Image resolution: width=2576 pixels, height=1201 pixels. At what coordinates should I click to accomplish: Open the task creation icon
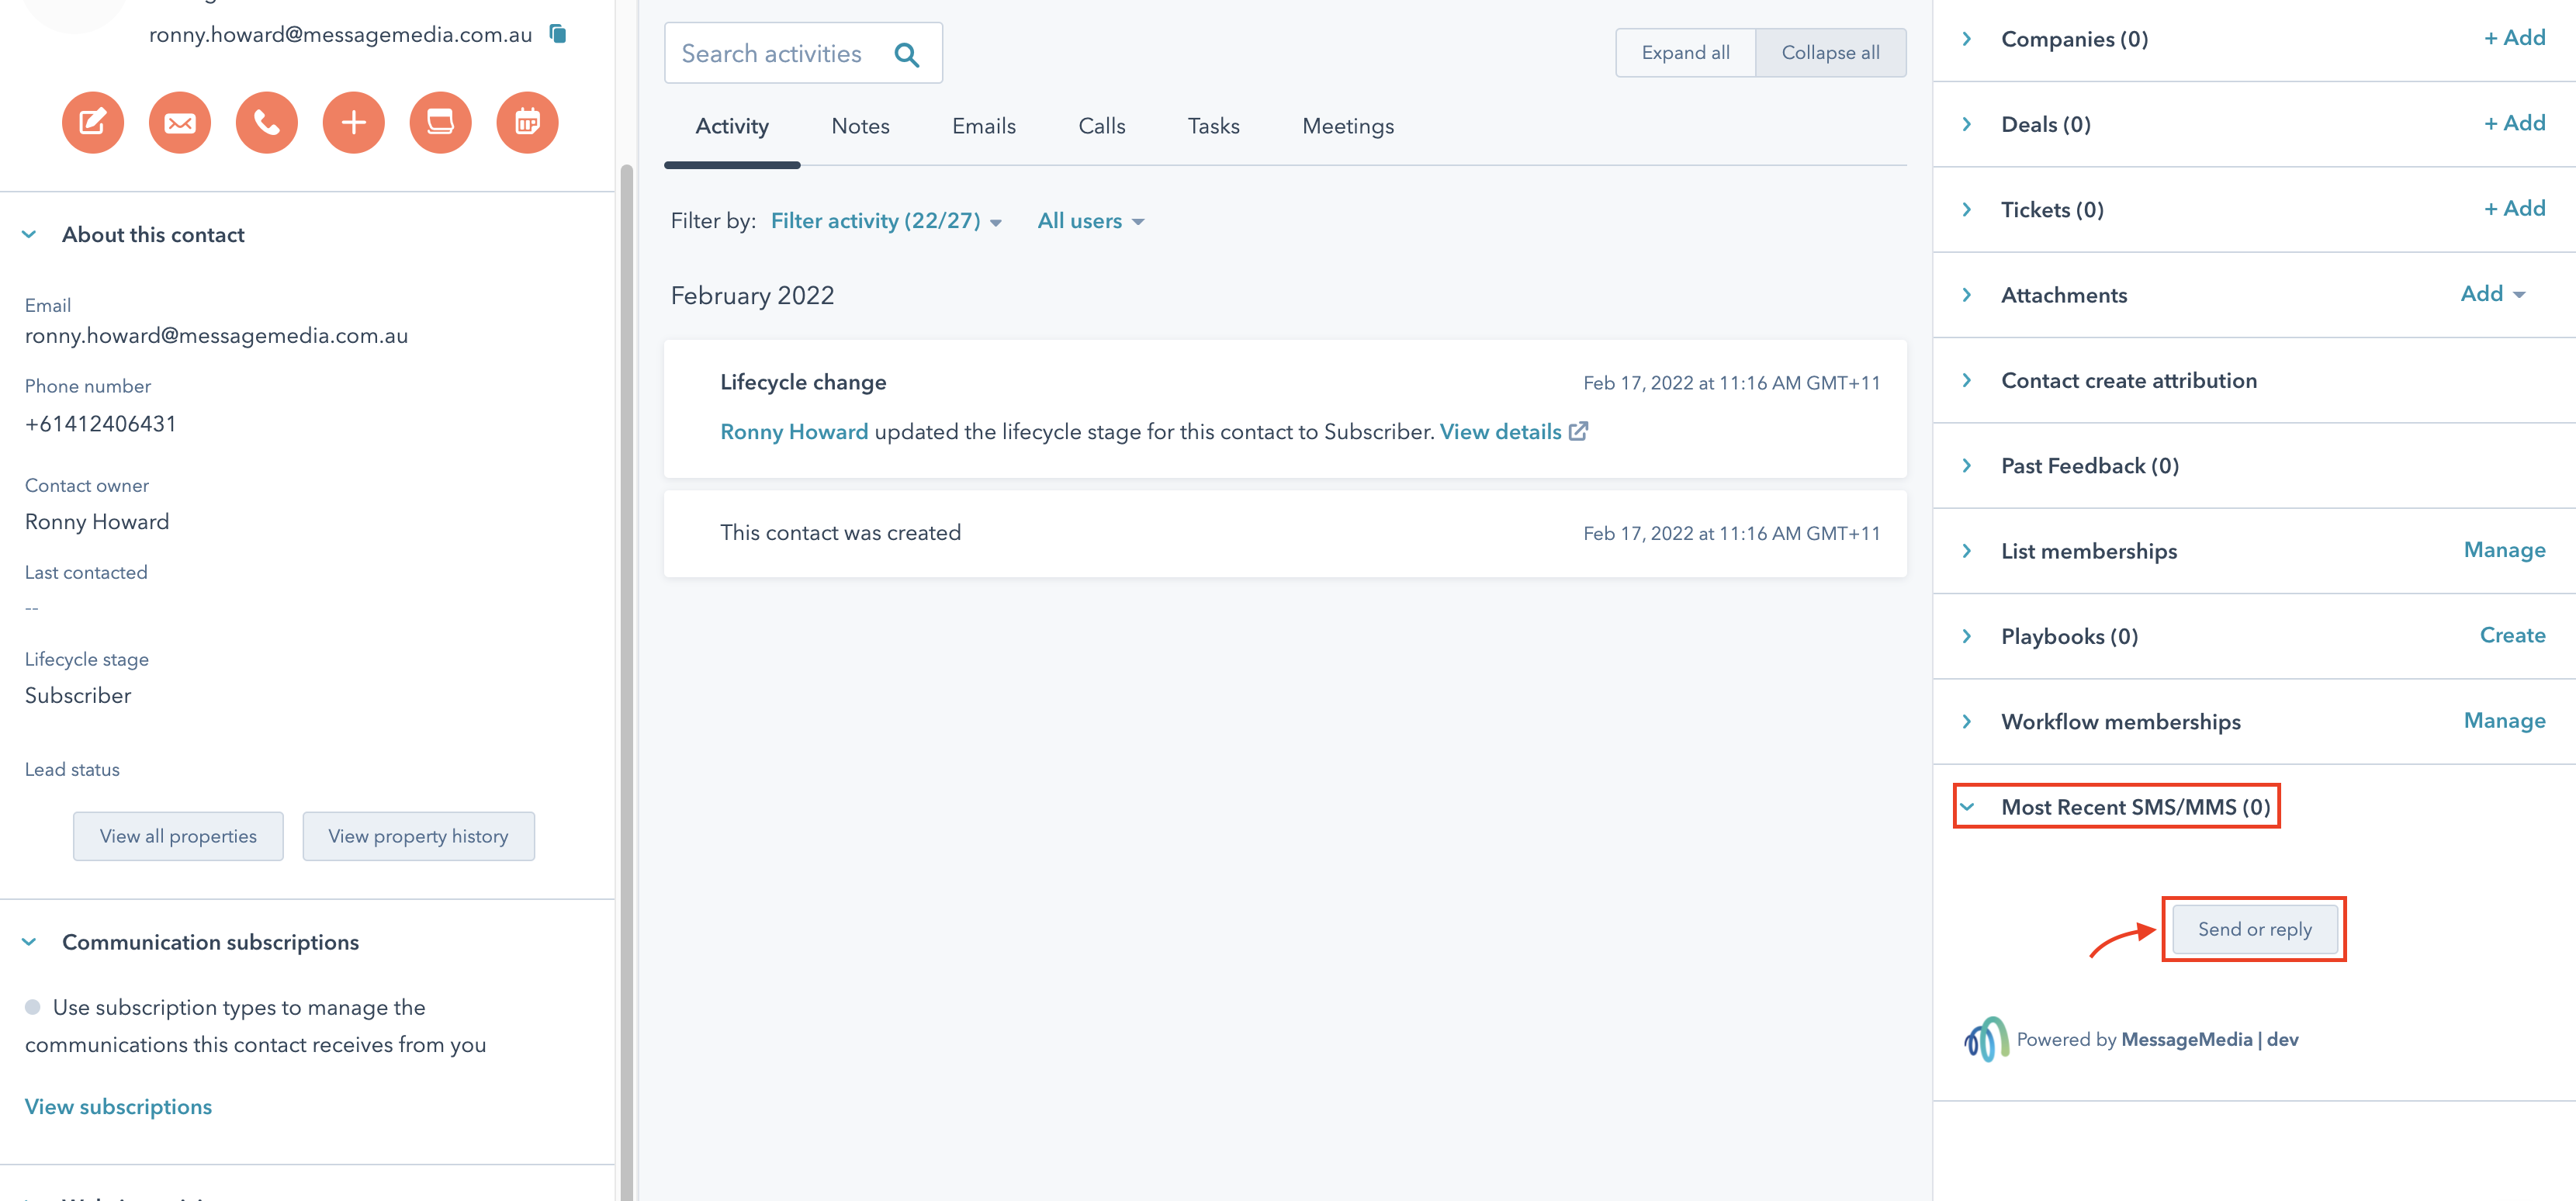(x=440, y=122)
